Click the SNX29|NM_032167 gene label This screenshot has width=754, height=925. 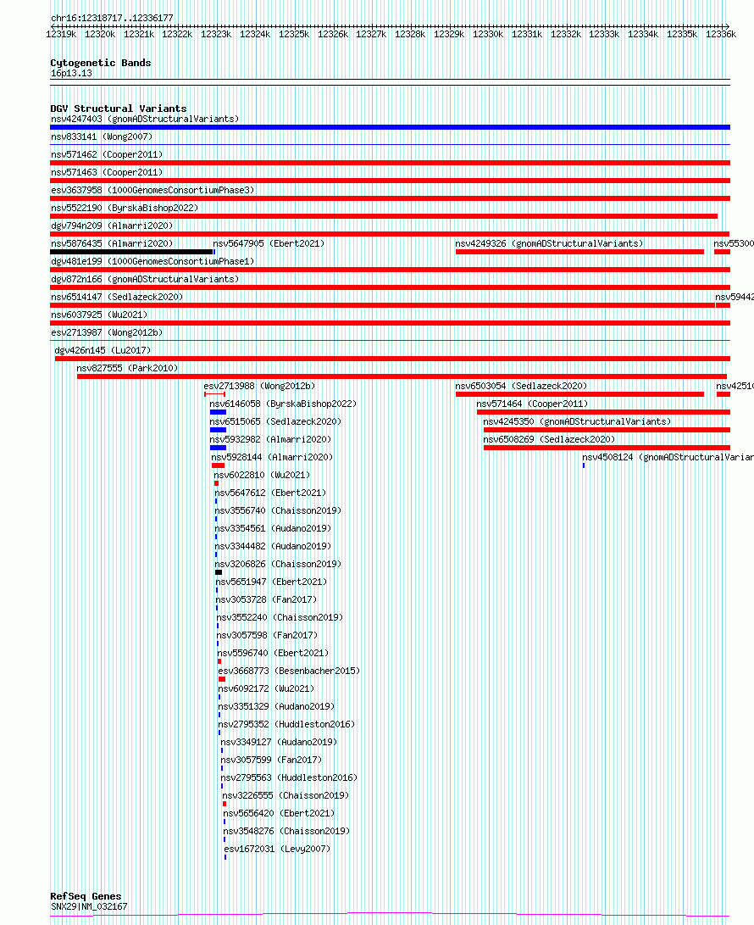tap(89, 906)
